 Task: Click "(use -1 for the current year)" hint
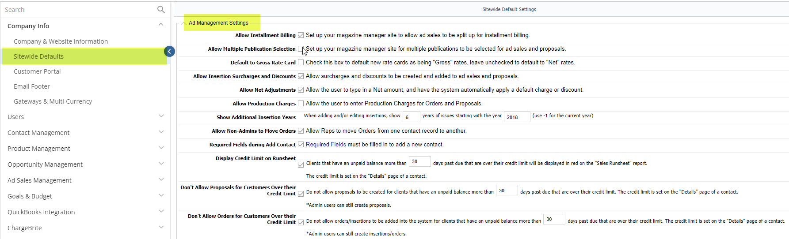point(563,116)
